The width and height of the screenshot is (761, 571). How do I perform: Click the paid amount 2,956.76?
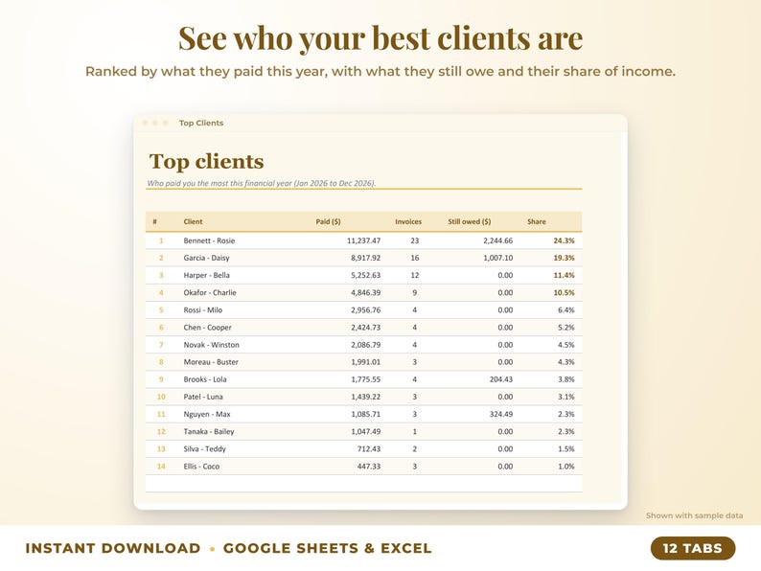pos(365,310)
